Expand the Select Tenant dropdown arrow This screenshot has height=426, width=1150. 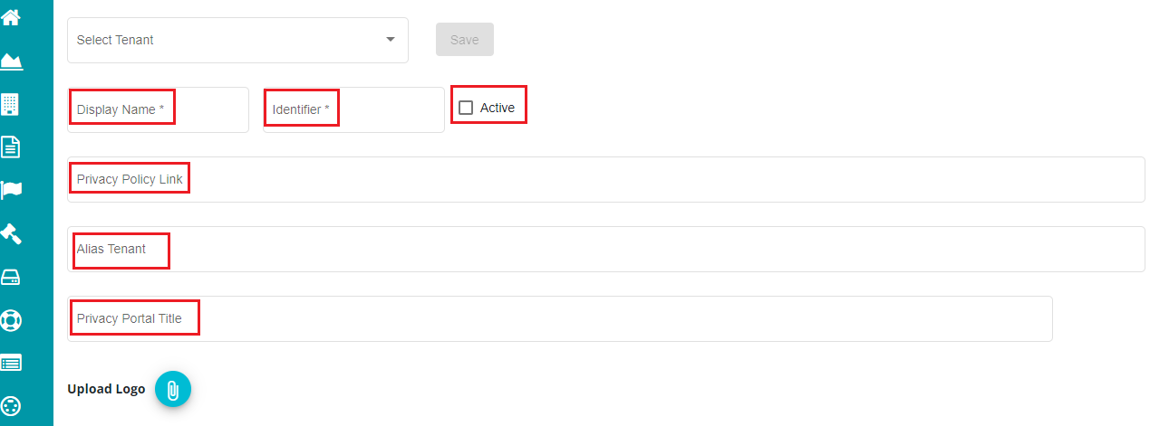click(391, 40)
